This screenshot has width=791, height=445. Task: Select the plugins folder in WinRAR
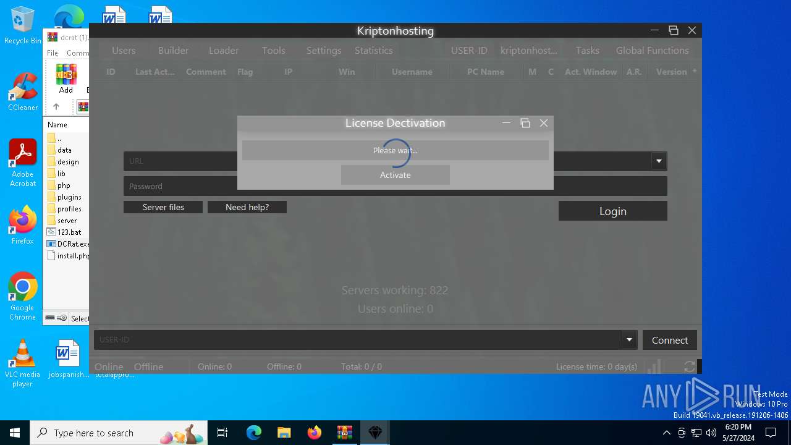click(69, 197)
